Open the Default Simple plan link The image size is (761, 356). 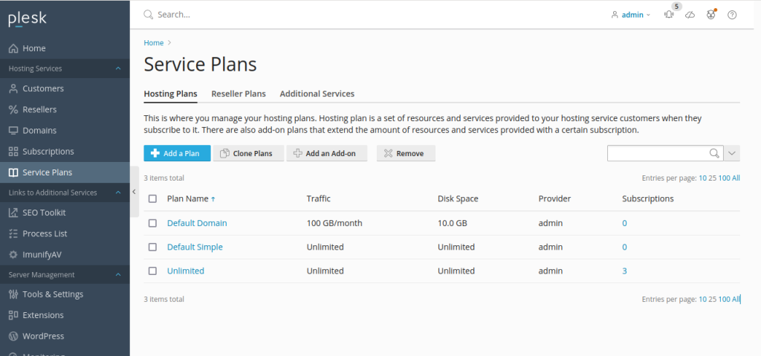point(195,247)
